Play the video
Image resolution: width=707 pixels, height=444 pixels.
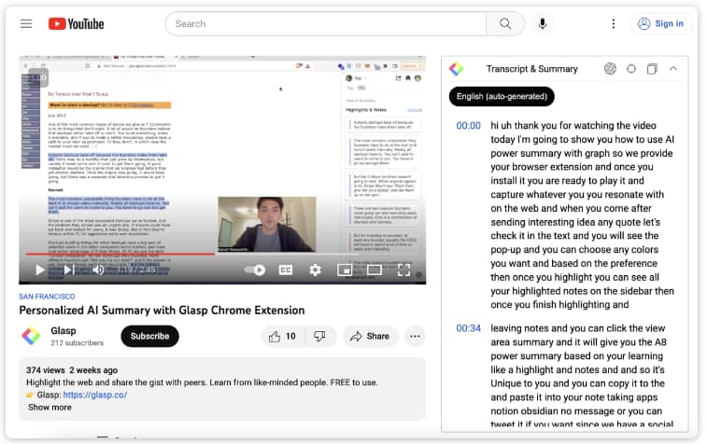pos(39,270)
